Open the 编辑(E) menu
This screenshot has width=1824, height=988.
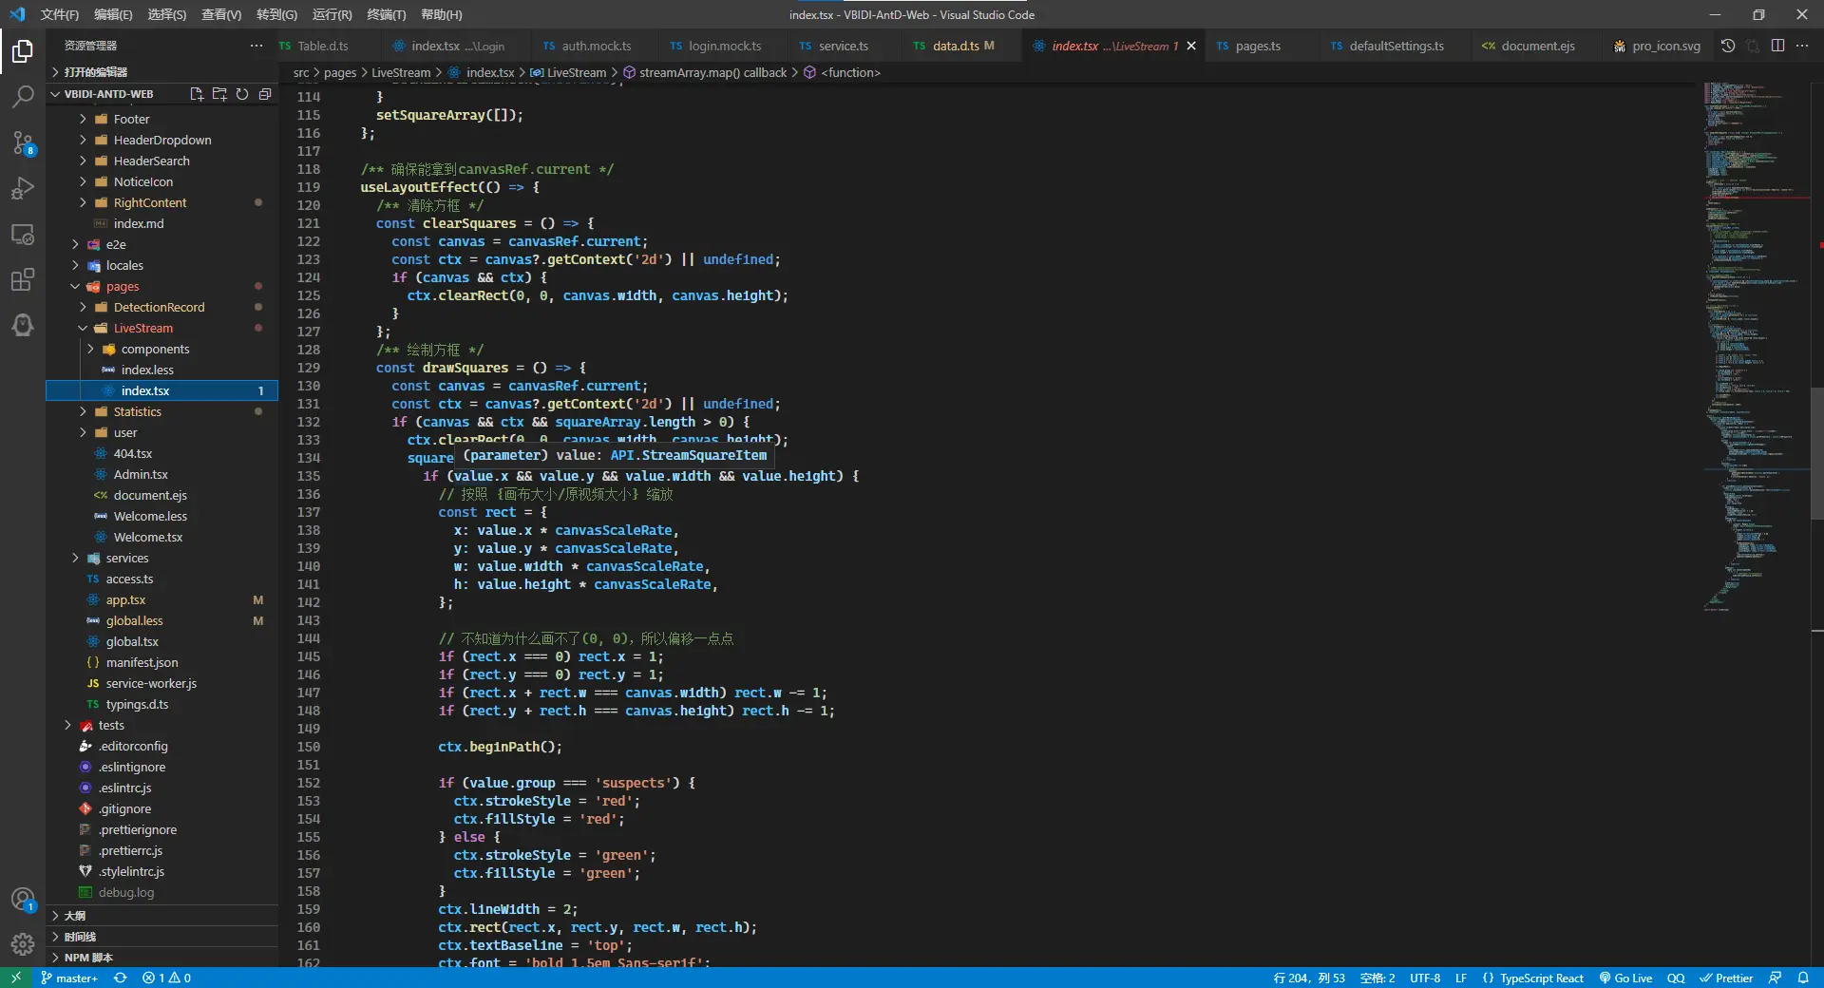(x=113, y=14)
